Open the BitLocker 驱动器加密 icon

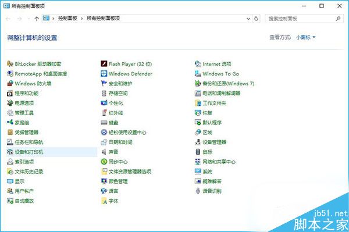pos(10,64)
